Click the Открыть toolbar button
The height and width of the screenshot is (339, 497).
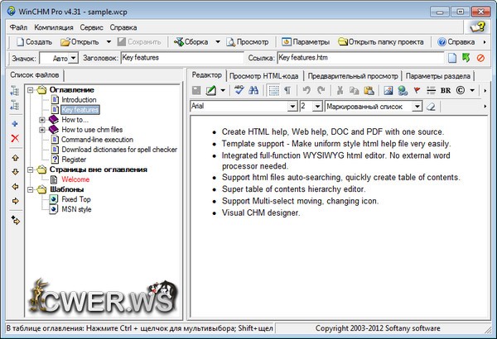[80, 42]
